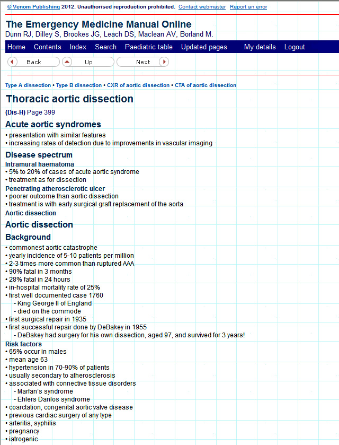This screenshot has width=339, height=445.
Task: Click Contact webmaster link
Action: pyautogui.click(x=202, y=7)
